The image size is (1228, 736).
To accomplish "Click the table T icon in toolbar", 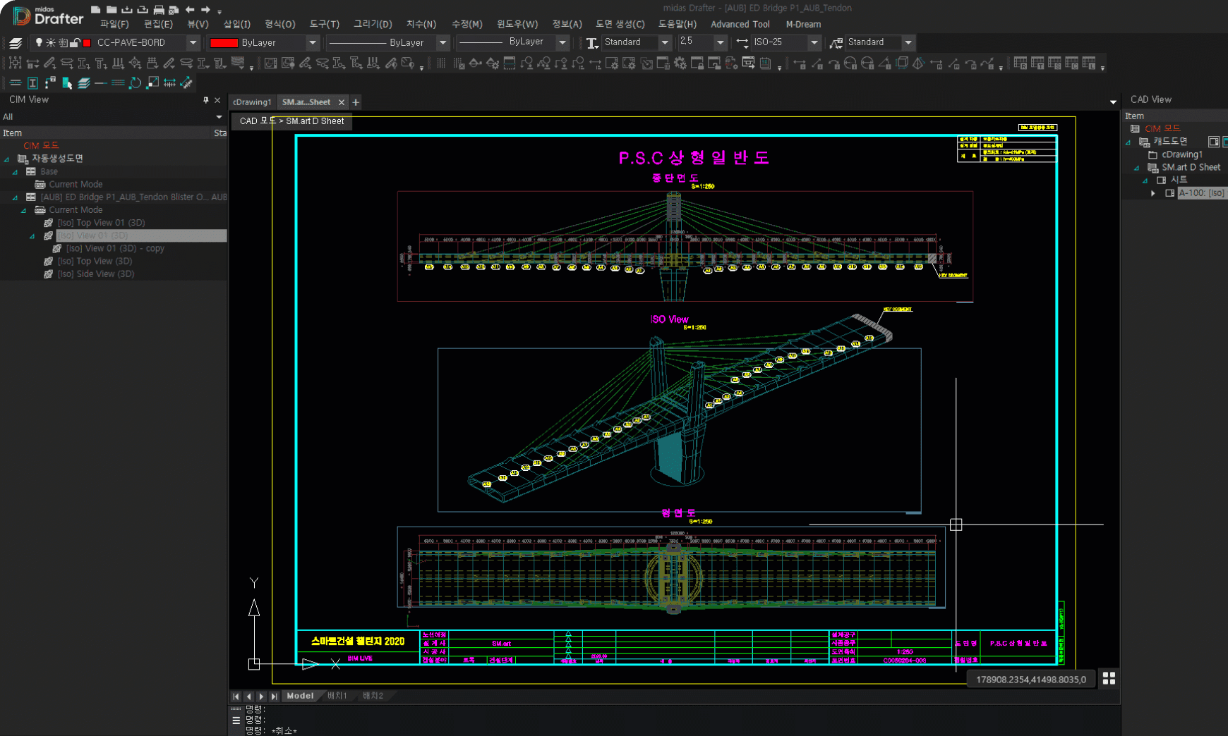I will pyautogui.click(x=1037, y=63).
